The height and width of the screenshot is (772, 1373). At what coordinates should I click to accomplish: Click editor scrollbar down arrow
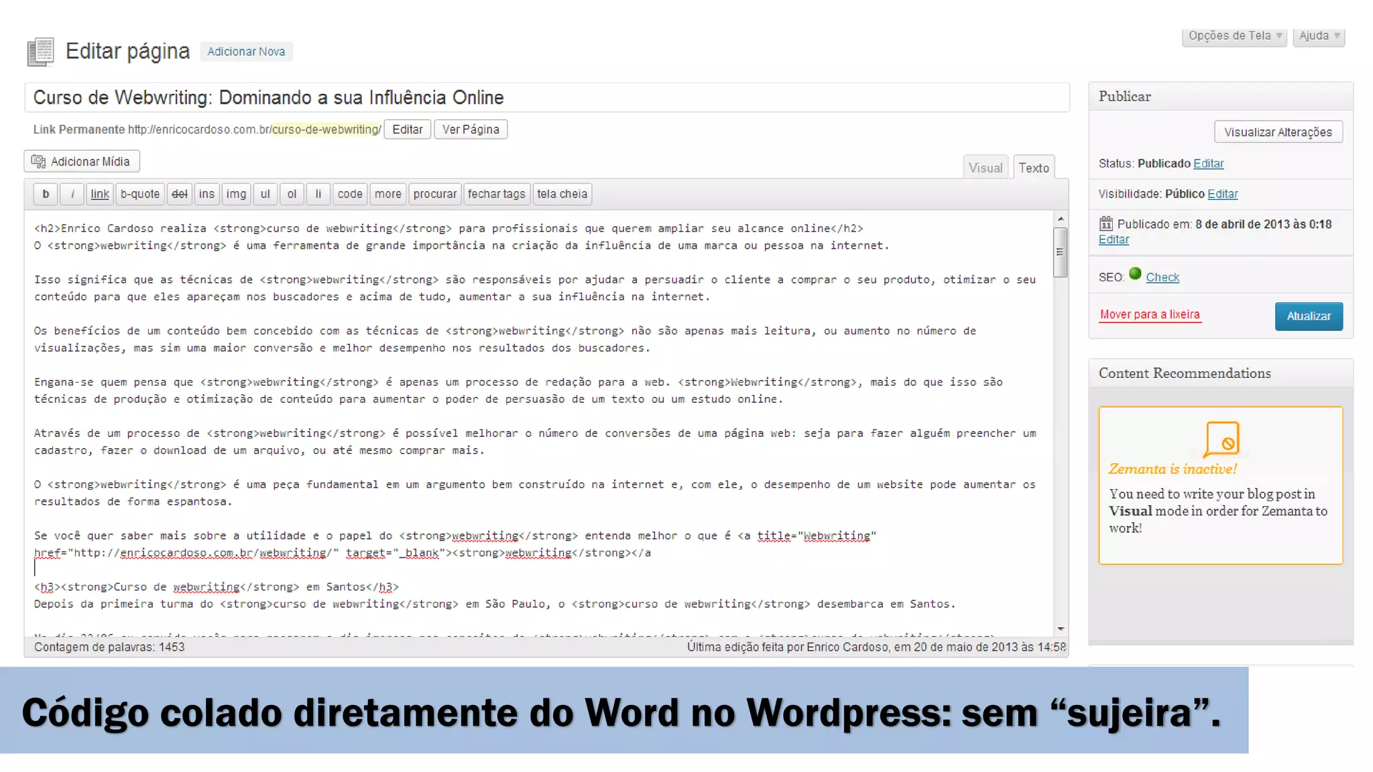coord(1061,629)
